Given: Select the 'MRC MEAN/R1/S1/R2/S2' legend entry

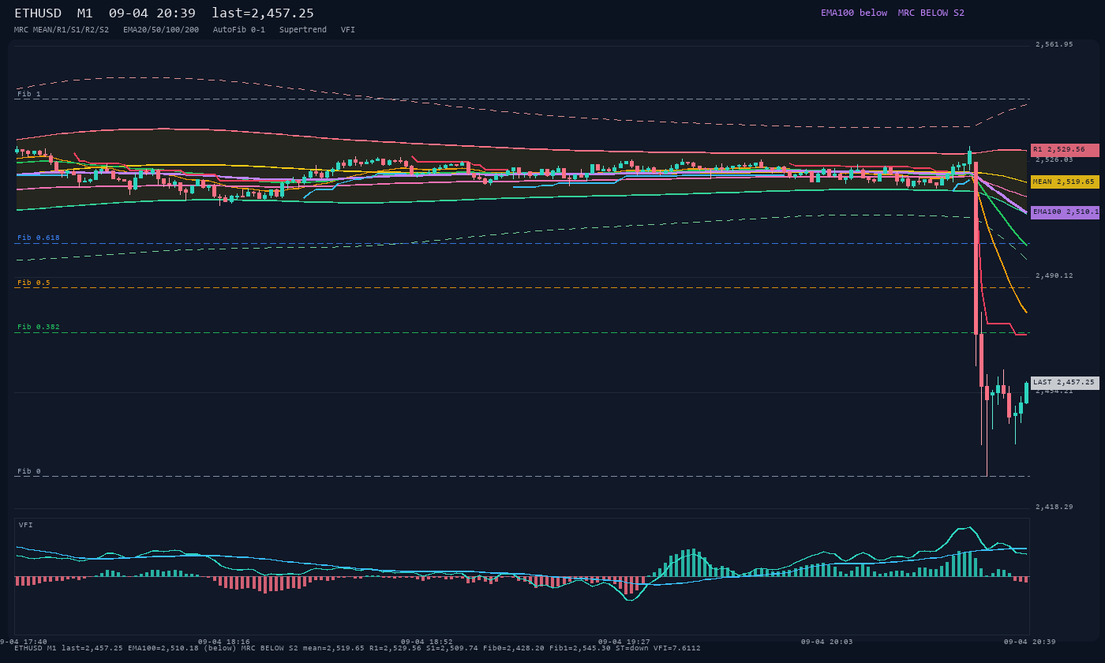Looking at the screenshot, I should click(x=62, y=29).
